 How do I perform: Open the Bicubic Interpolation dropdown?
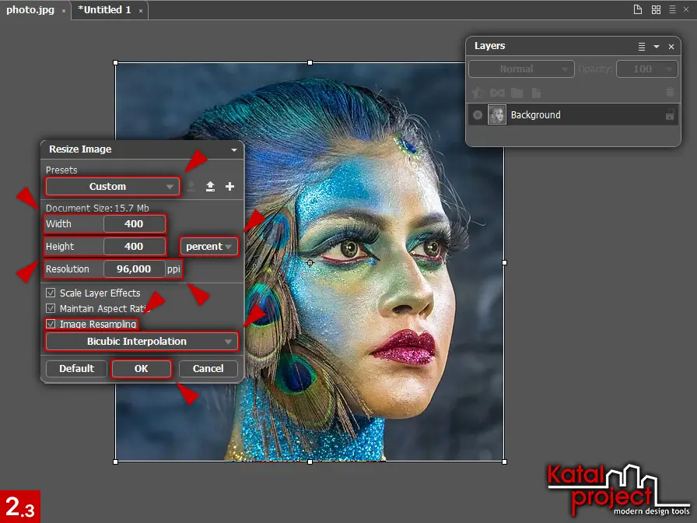point(142,342)
